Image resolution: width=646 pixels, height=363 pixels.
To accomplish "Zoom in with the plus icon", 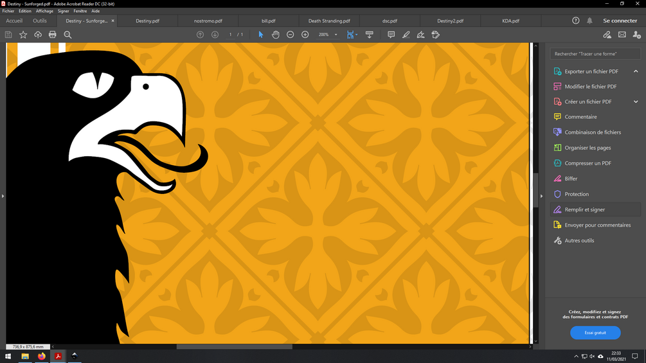I will tap(305, 35).
